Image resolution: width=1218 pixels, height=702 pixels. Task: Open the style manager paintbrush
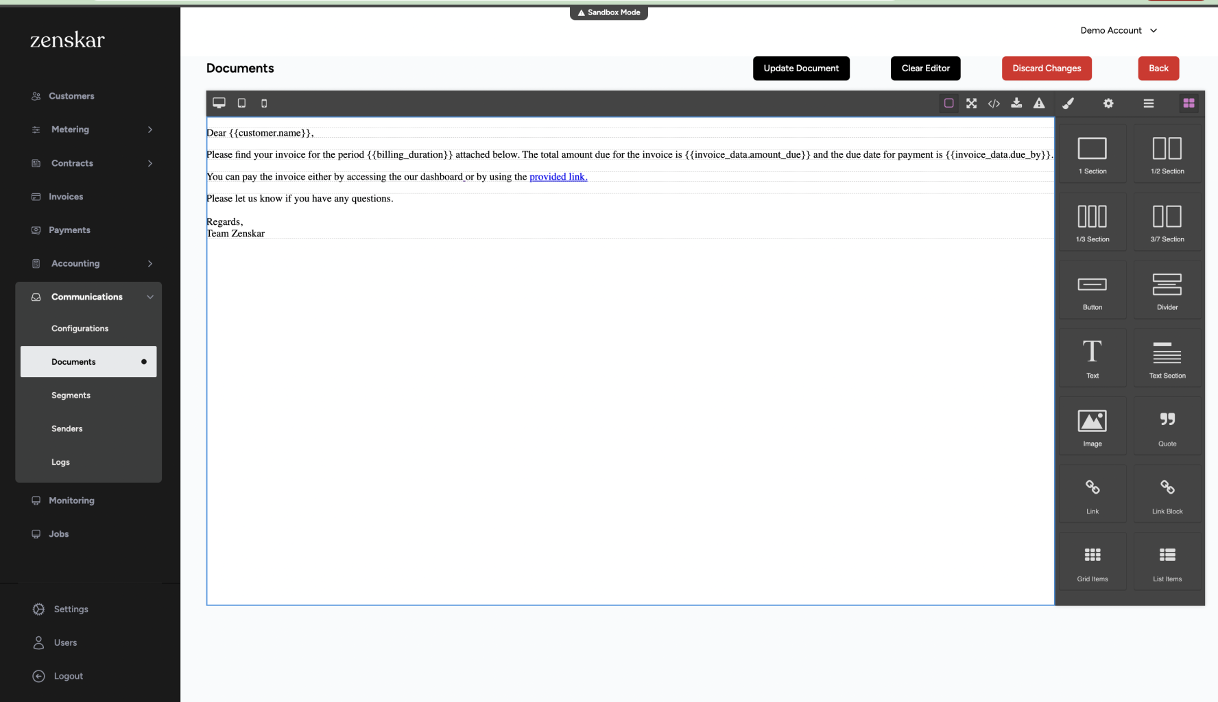pyautogui.click(x=1068, y=104)
